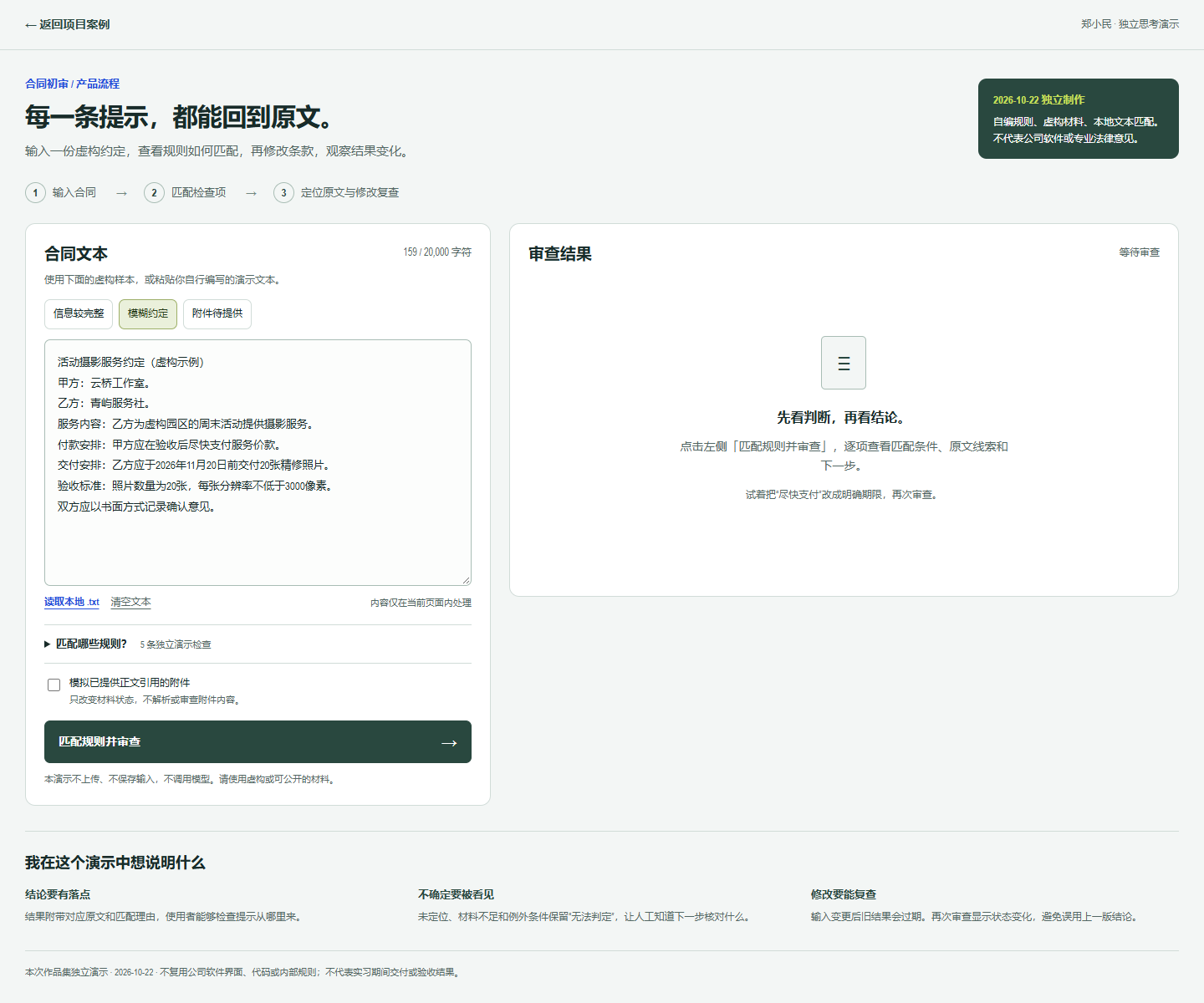Click the 结论要有落点 heading

tap(58, 894)
